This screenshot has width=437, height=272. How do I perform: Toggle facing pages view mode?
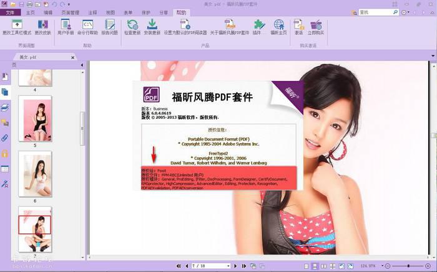tap(323, 266)
